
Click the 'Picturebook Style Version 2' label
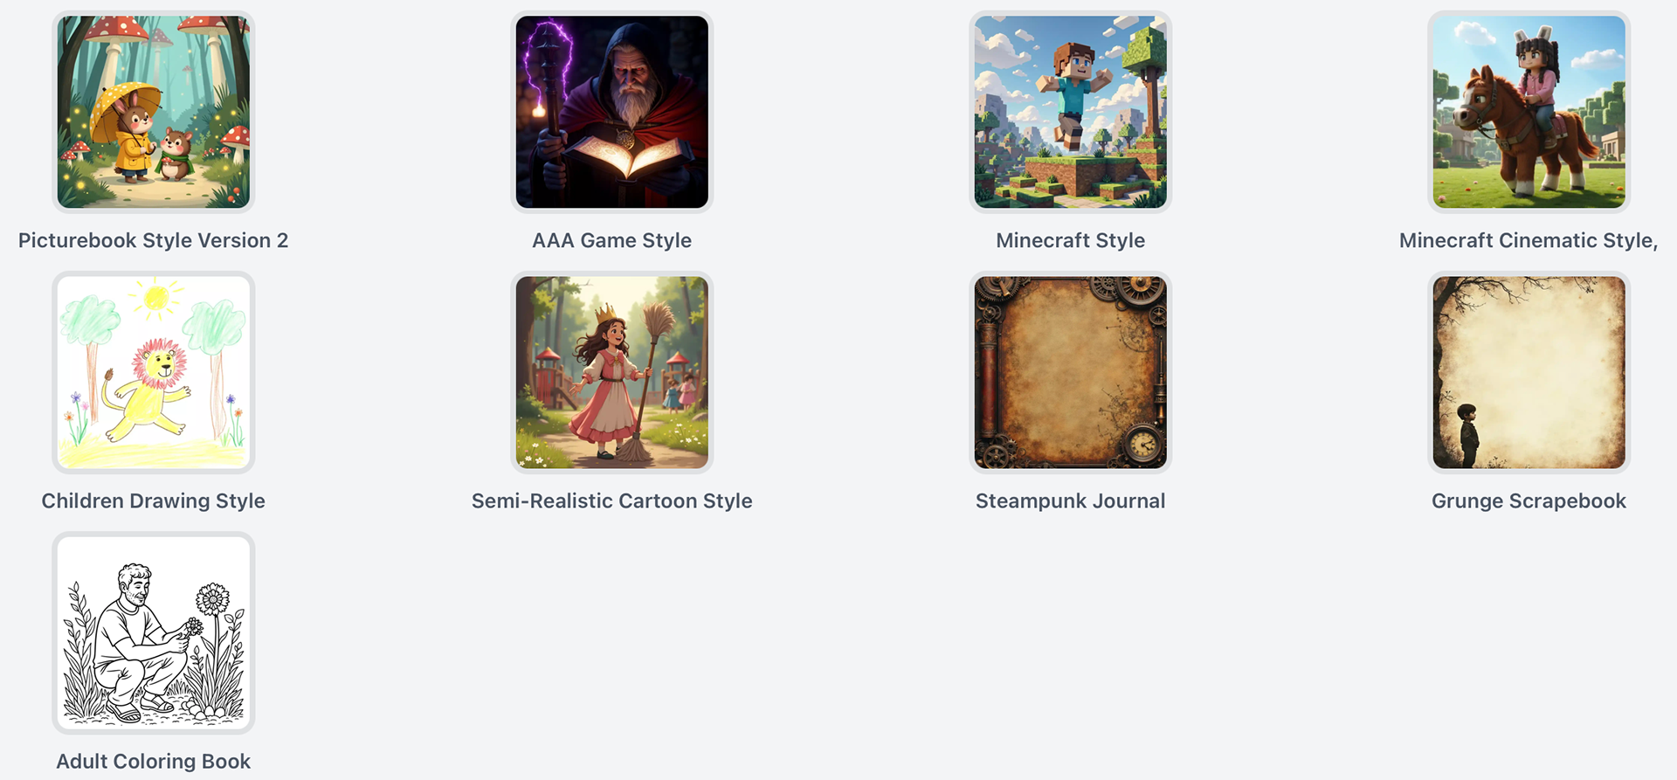[x=154, y=240]
